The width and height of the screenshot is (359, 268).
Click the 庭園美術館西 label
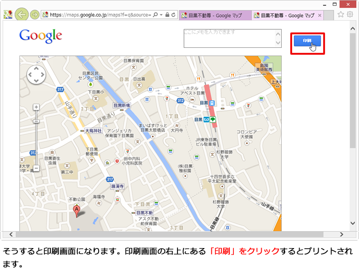pos(264,67)
